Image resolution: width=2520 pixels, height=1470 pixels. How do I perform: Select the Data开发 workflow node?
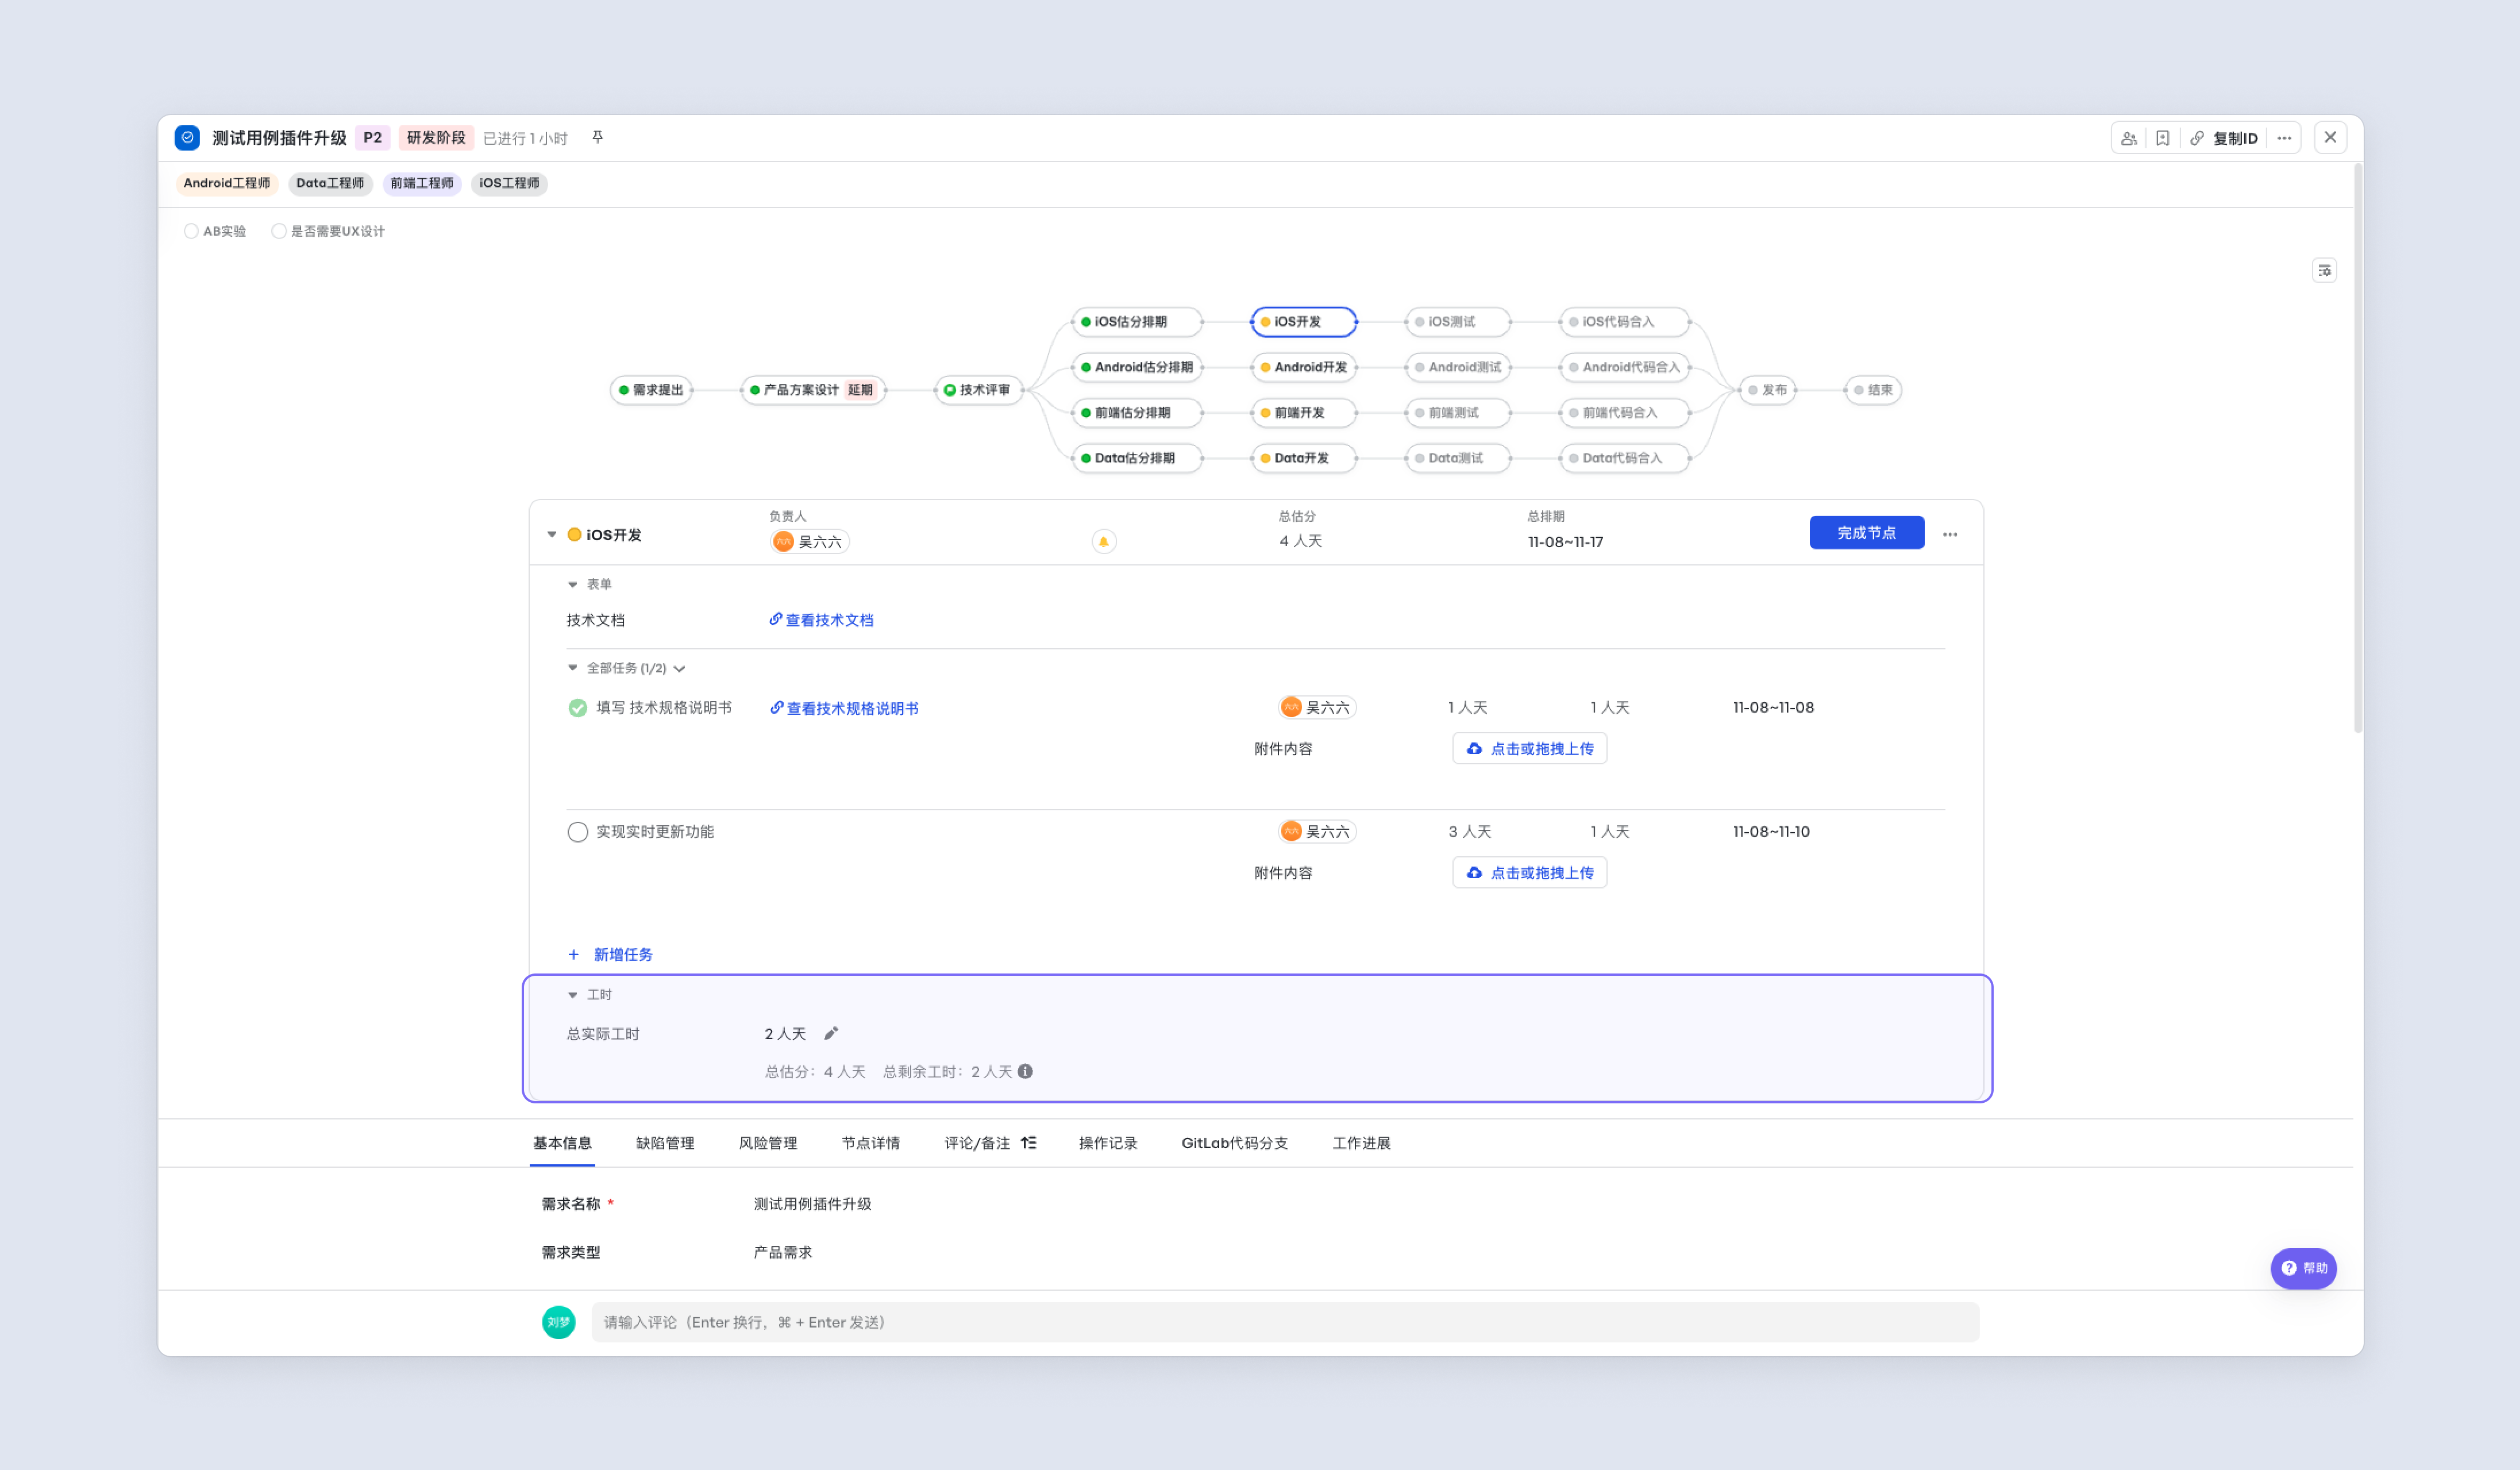tap(1303, 458)
